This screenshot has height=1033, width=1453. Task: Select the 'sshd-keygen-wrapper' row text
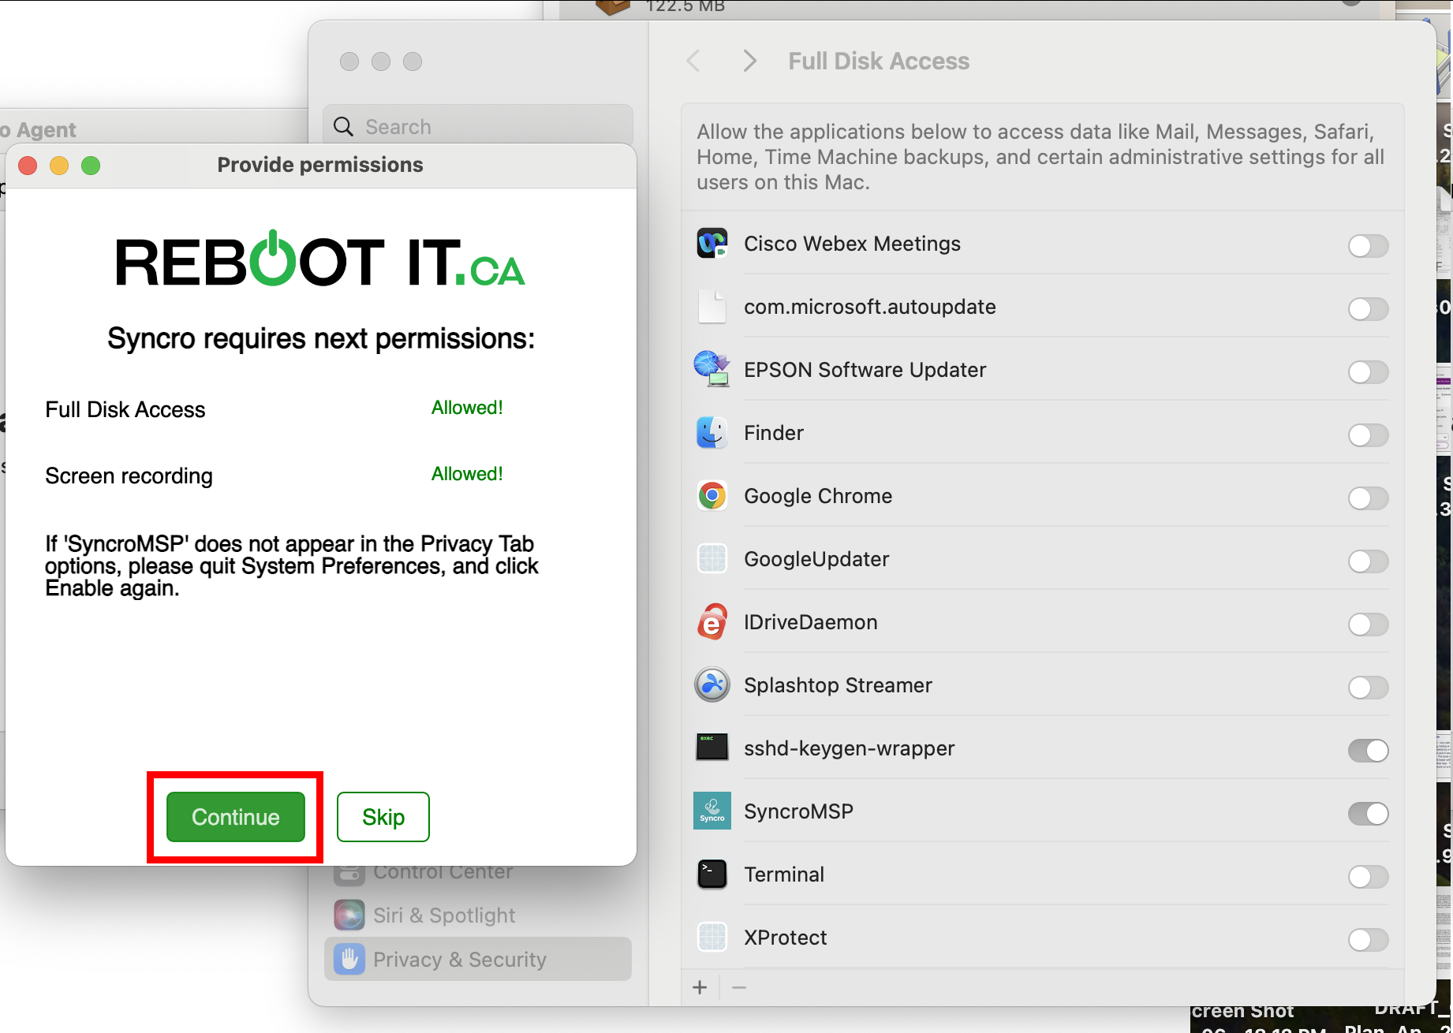click(850, 748)
